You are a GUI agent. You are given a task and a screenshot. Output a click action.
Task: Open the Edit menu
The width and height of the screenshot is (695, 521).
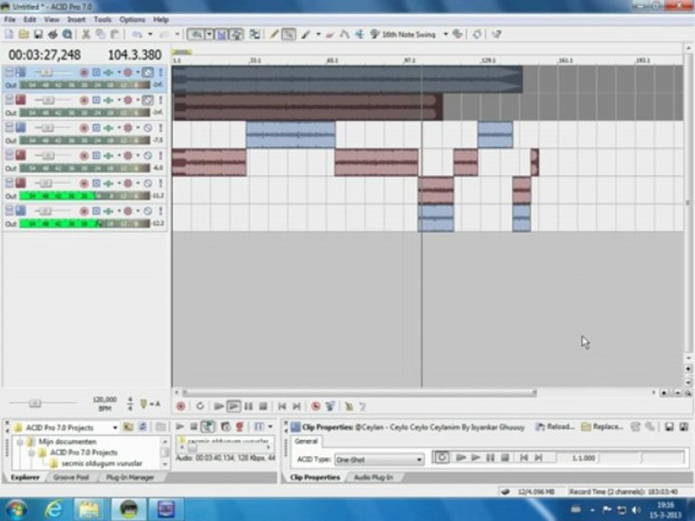(30, 20)
